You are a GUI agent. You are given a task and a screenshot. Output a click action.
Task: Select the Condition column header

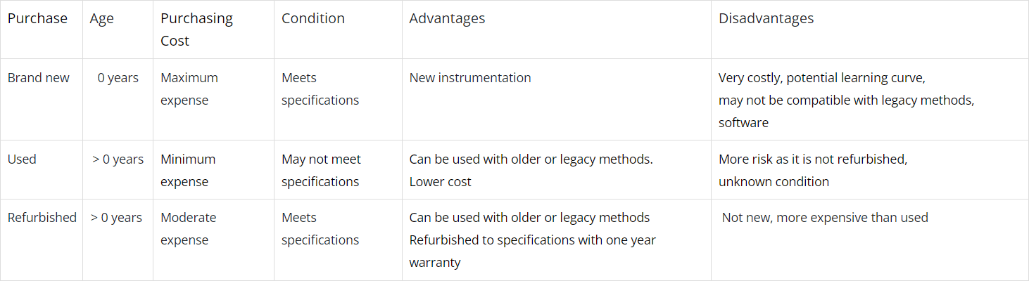[313, 19]
